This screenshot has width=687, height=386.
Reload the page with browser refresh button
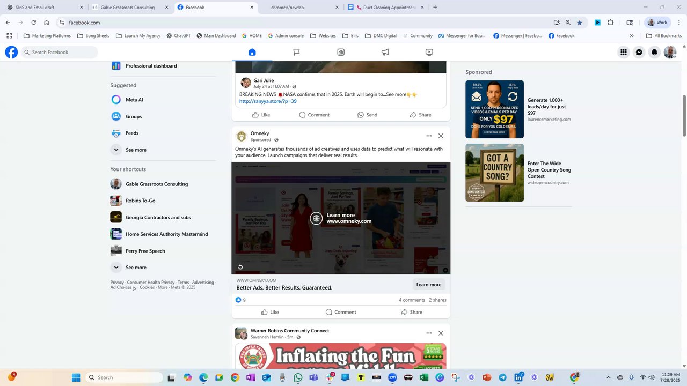coord(33,23)
